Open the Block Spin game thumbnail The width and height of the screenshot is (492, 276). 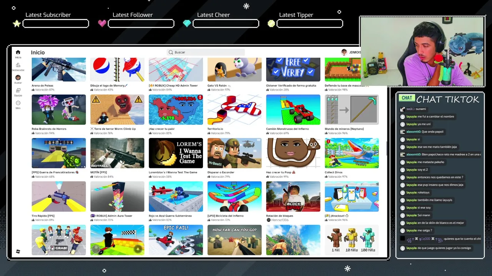(x=293, y=196)
